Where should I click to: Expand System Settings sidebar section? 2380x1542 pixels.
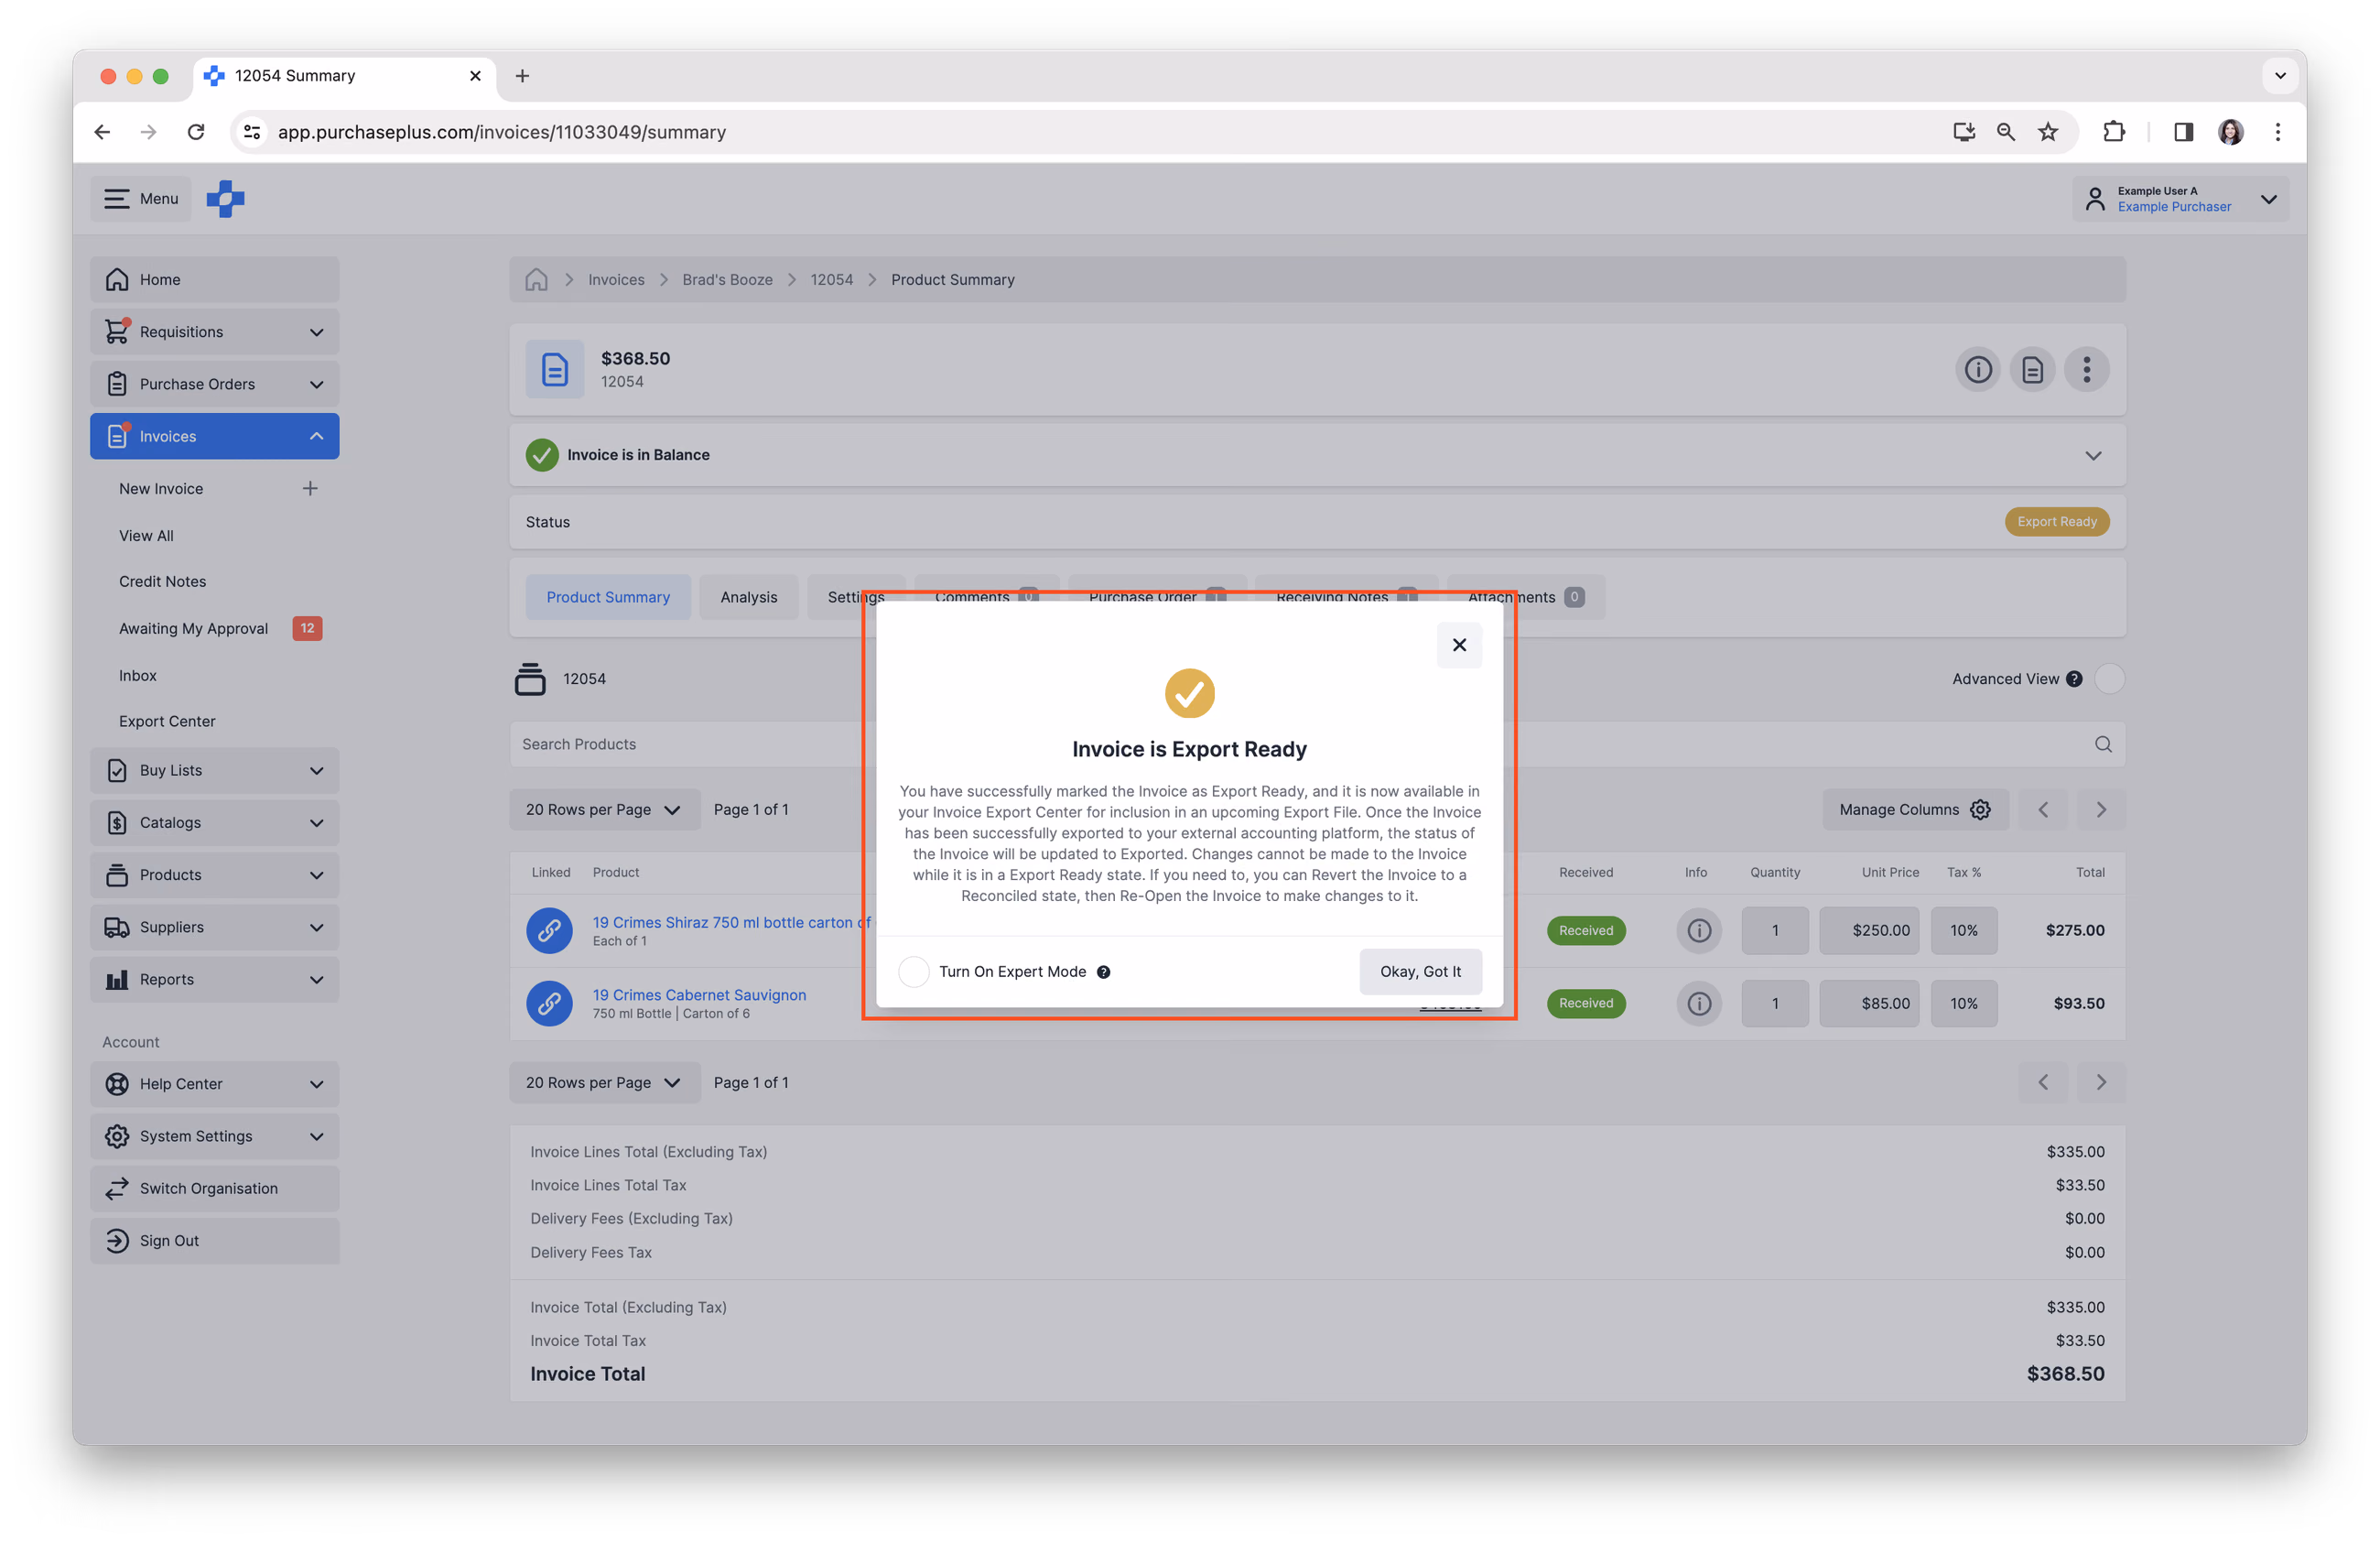point(214,1136)
